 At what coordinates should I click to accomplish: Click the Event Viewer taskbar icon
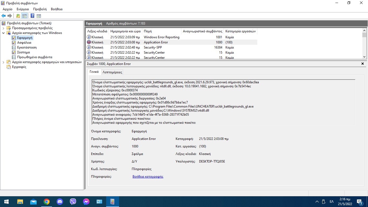112,202
